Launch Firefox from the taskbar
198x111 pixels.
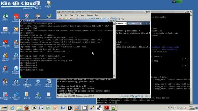27,108
